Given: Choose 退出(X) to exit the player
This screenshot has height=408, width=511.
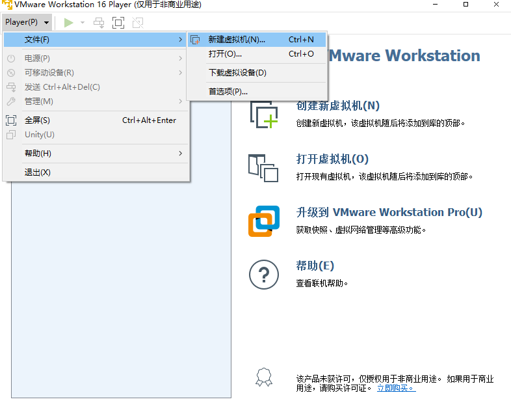Looking at the screenshot, I should (x=37, y=172).
